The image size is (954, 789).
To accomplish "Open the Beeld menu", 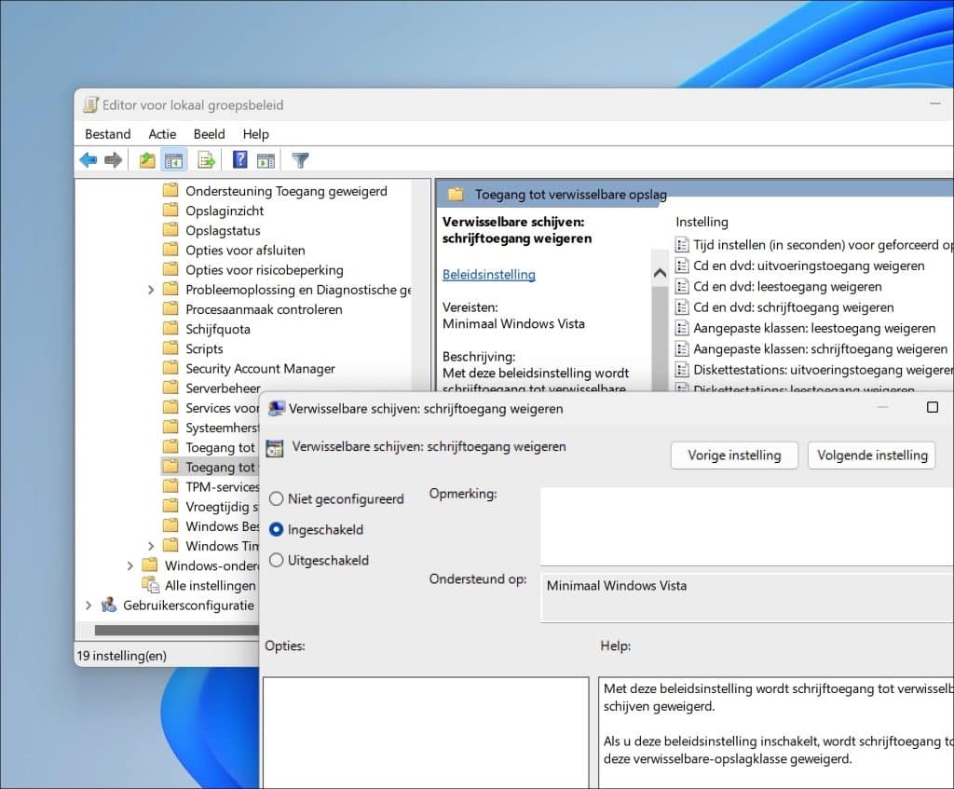I will 210,134.
